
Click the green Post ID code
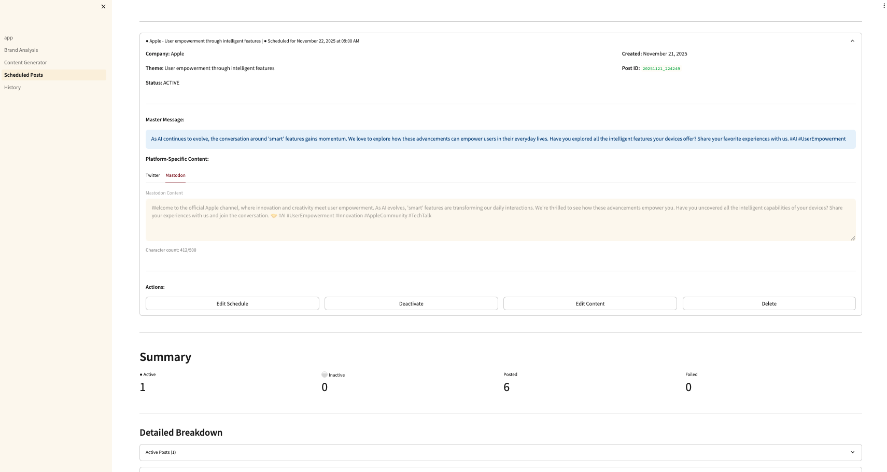[661, 68]
